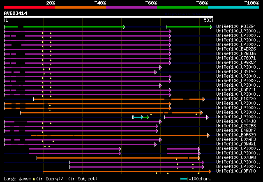Open the UniRef100_A9NWX1 hit label
The height and width of the screenshot is (182, 263).
coord(236,144)
